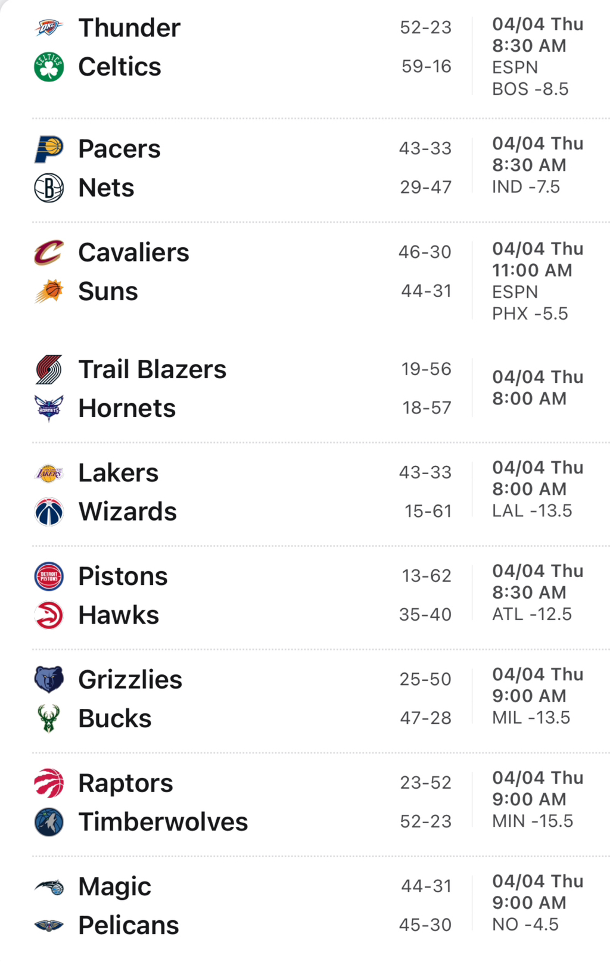Tap the Phoenix Suns logo
The image size is (610, 962).
(x=49, y=291)
